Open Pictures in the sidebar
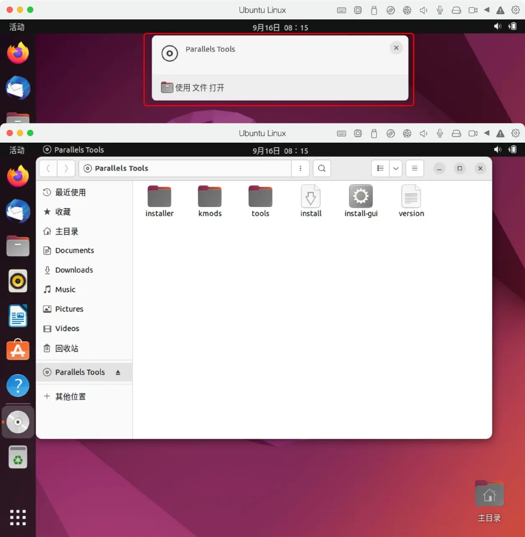The width and height of the screenshot is (525, 537). point(84,309)
